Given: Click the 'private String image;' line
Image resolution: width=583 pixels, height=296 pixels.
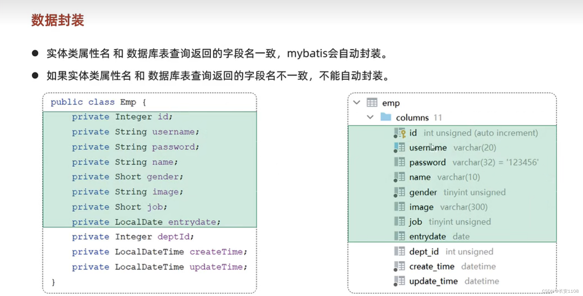Looking at the screenshot, I should point(128,192).
